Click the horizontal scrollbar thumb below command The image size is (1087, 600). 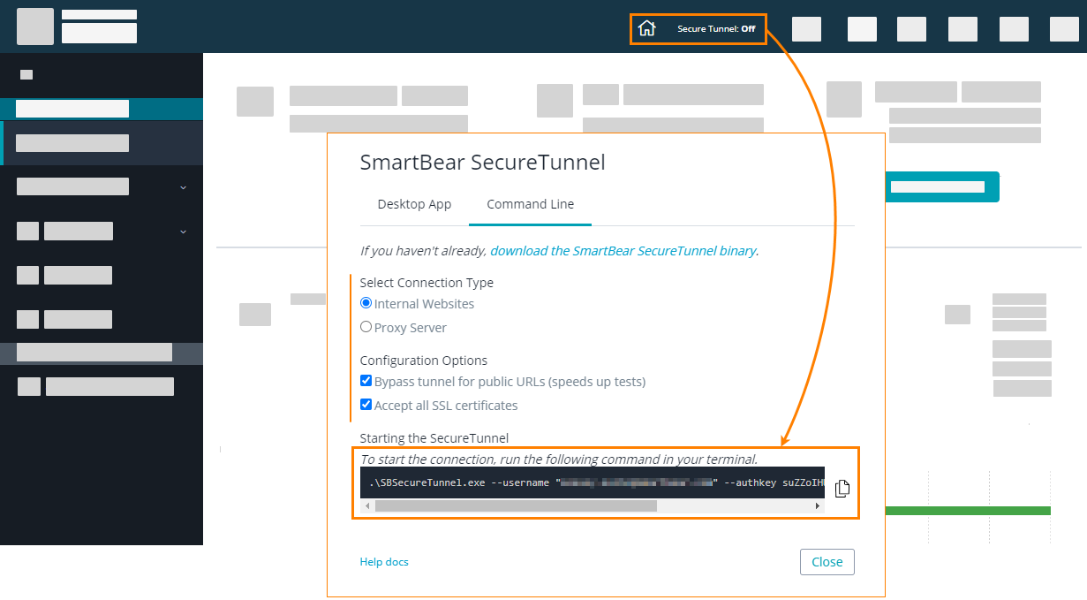click(516, 506)
